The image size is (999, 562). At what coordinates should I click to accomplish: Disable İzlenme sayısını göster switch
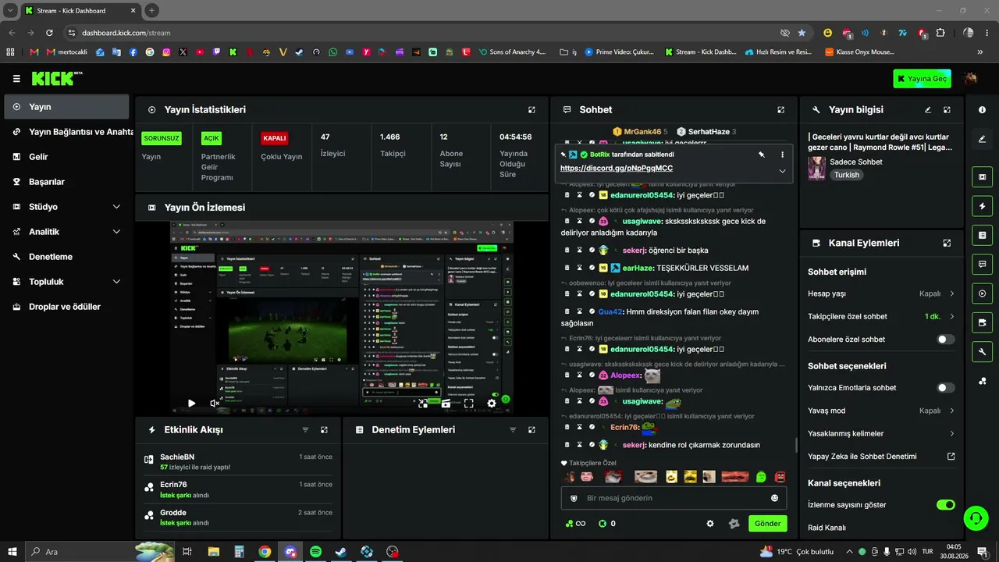(945, 505)
